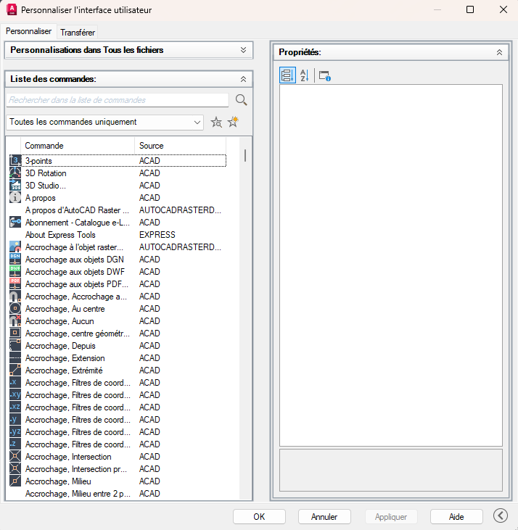The height and width of the screenshot is (530, 518).
Task: Click the Abonnement Catalogue key icon
Action: pos(15,222)
